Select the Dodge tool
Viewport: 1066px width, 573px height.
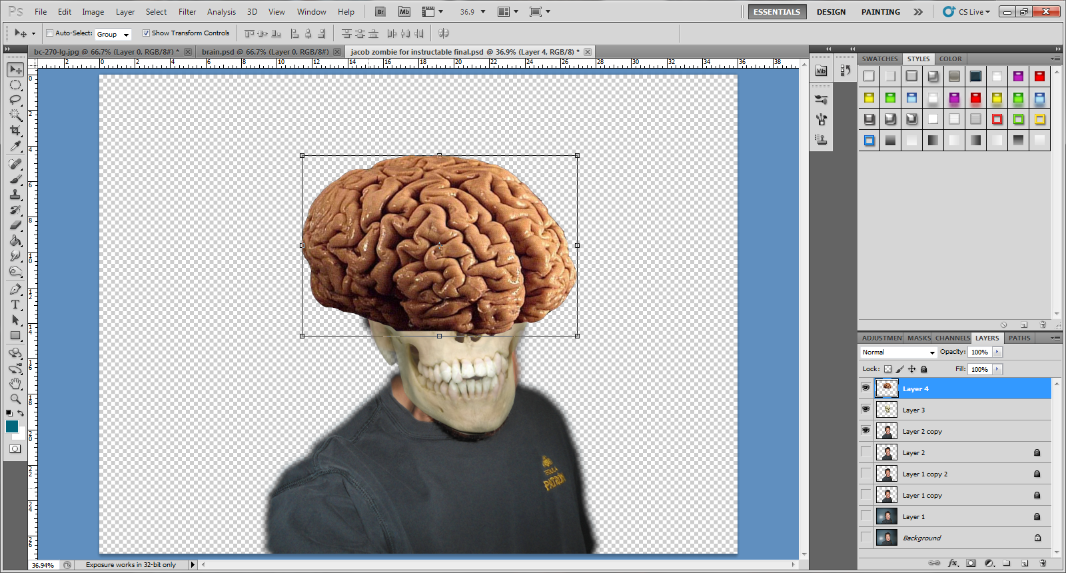(x=16, y=271)
